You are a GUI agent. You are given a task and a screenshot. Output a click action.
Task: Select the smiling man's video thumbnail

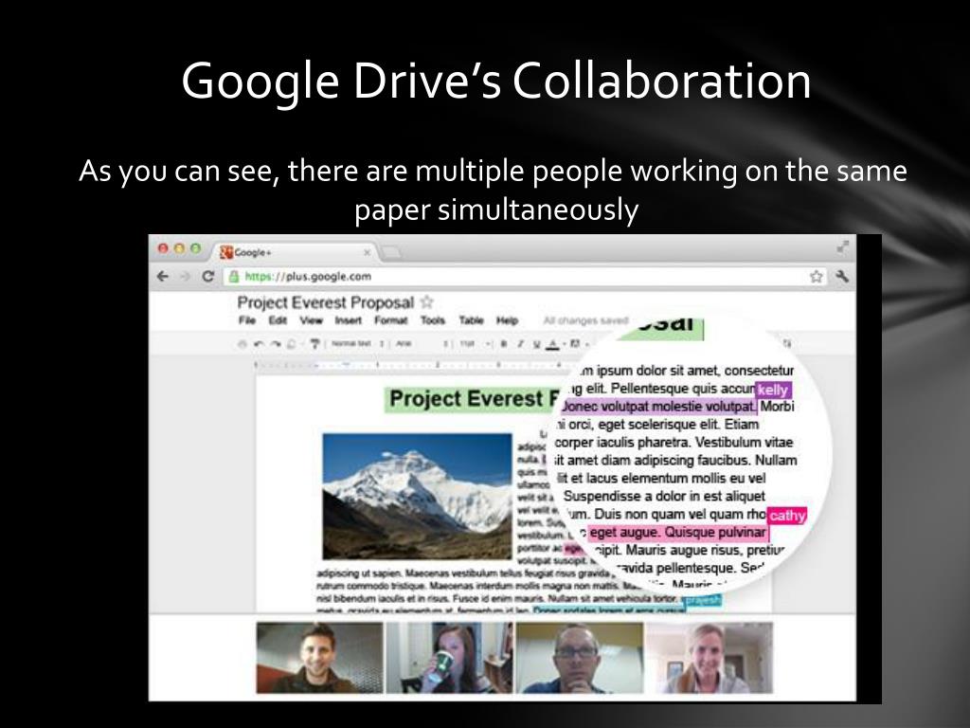(320, 658)
